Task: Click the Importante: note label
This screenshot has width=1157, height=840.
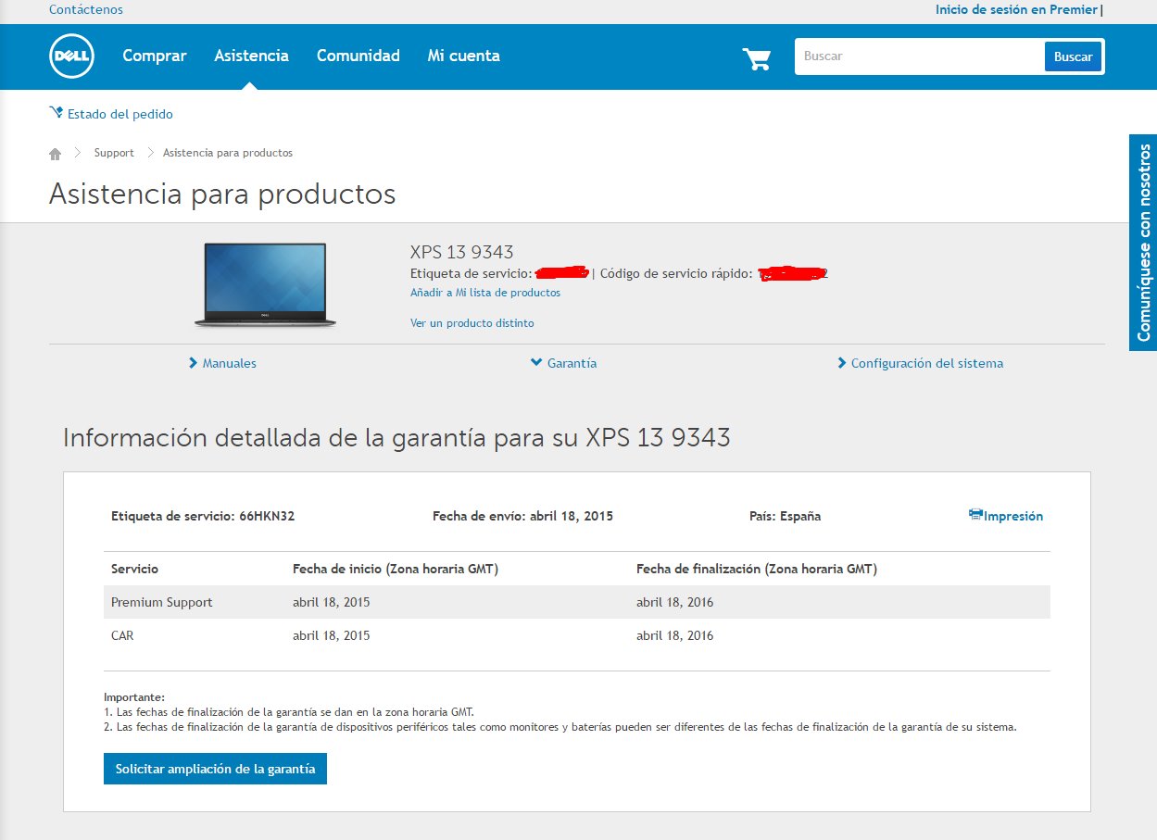Action: 134,696
